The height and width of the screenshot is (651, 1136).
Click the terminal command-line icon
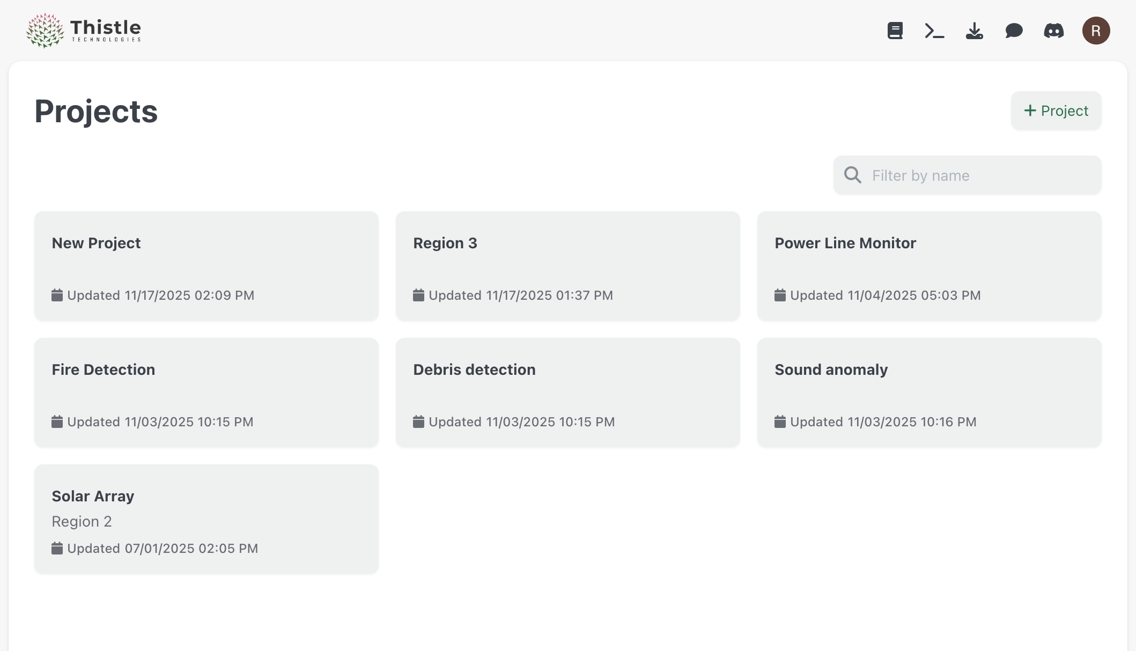(934, 31)
